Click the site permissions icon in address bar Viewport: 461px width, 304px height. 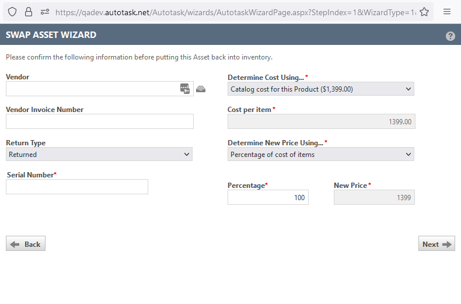44,12
